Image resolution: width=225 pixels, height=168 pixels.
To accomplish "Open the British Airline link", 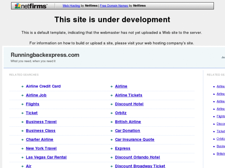I will point(128,122).
